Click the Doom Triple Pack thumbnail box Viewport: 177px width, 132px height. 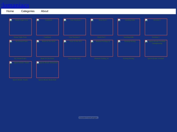(20, 27)
